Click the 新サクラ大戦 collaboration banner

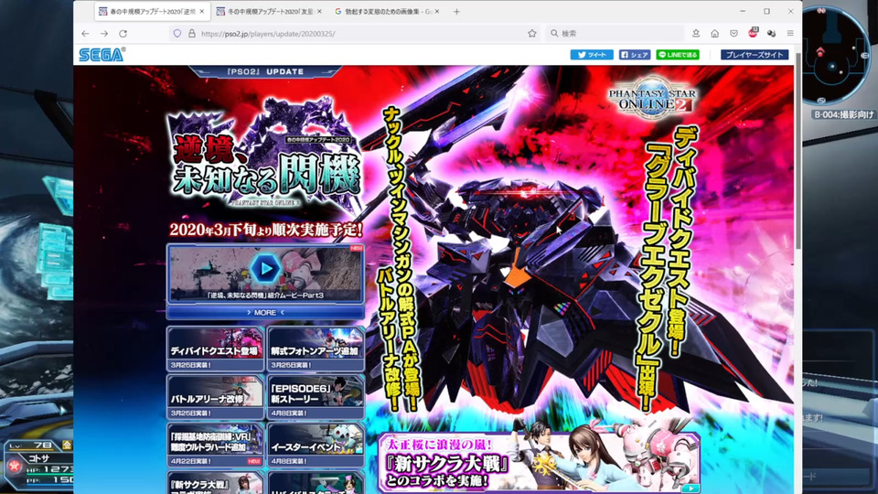coord(540,462)
